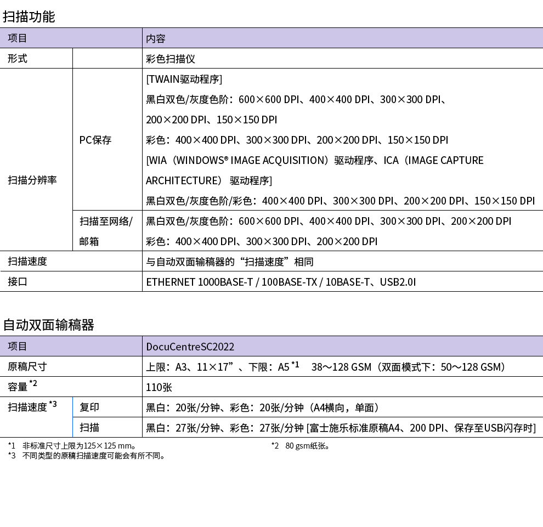Screen dimensions: 543x527
Task: Select the 扫描至网络 彩色 line ending 200×200 DPI
Action: [262, 241]
